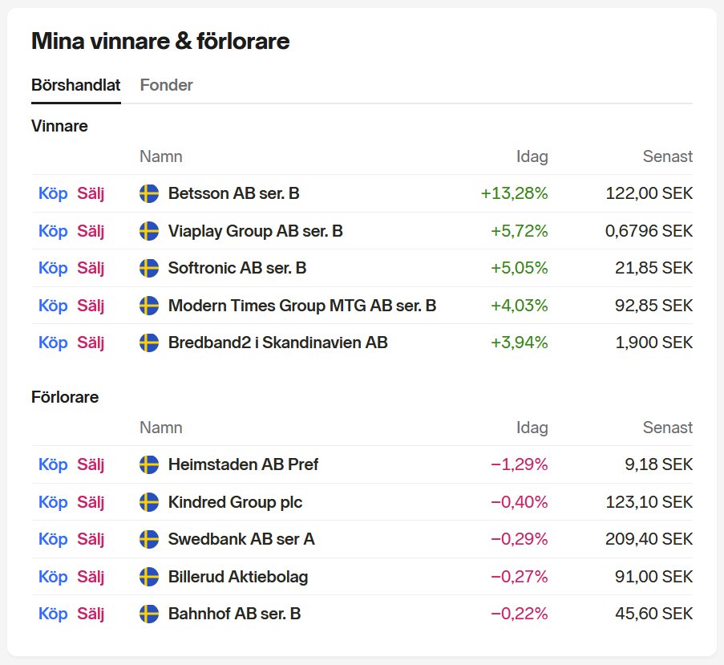
Task: Click the Swedish flag icon beside Billerud
Action: 149,576
